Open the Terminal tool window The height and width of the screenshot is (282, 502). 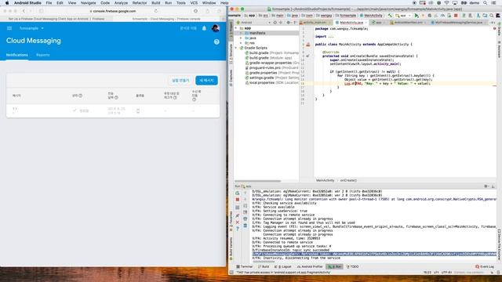tap(244, 266)
